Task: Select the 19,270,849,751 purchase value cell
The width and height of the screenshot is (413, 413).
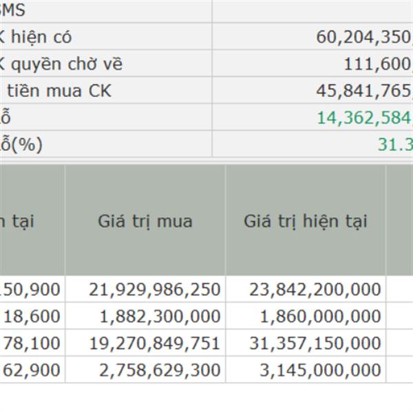Action: (x=145, y=343)
